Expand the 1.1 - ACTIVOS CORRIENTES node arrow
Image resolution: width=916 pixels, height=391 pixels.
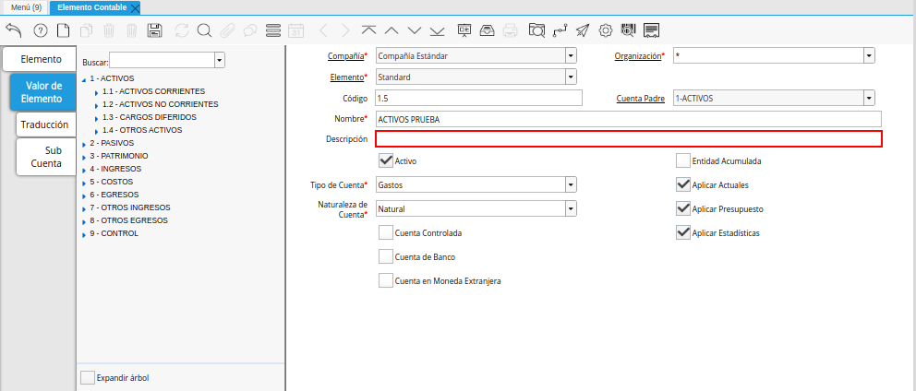point(96,92)
